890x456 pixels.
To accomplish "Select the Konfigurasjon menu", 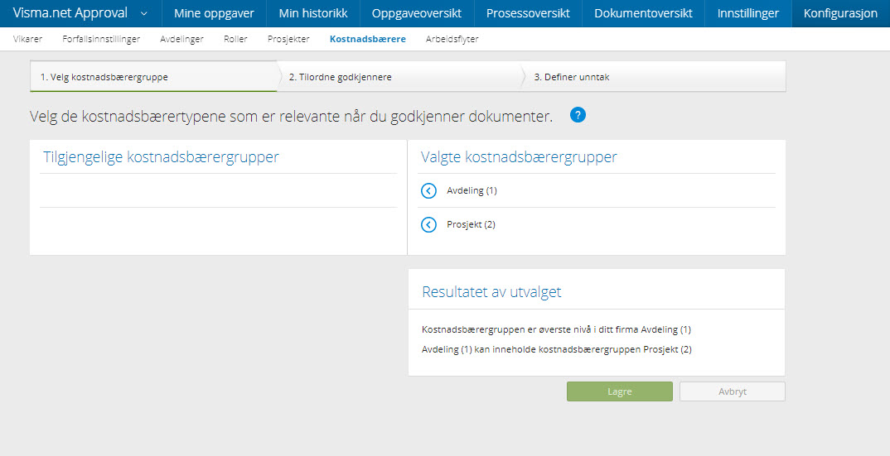I will (840, 13).
